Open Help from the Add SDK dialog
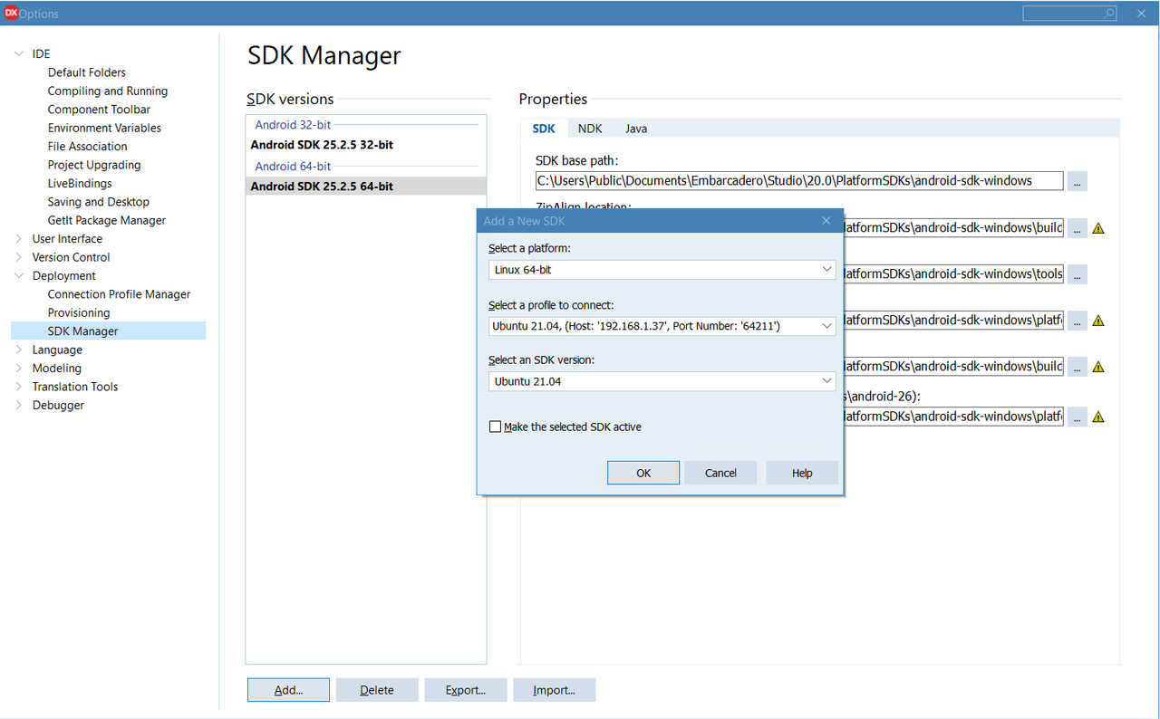Viewport: 1160px width, 719px height. click(x=802, y=473)
